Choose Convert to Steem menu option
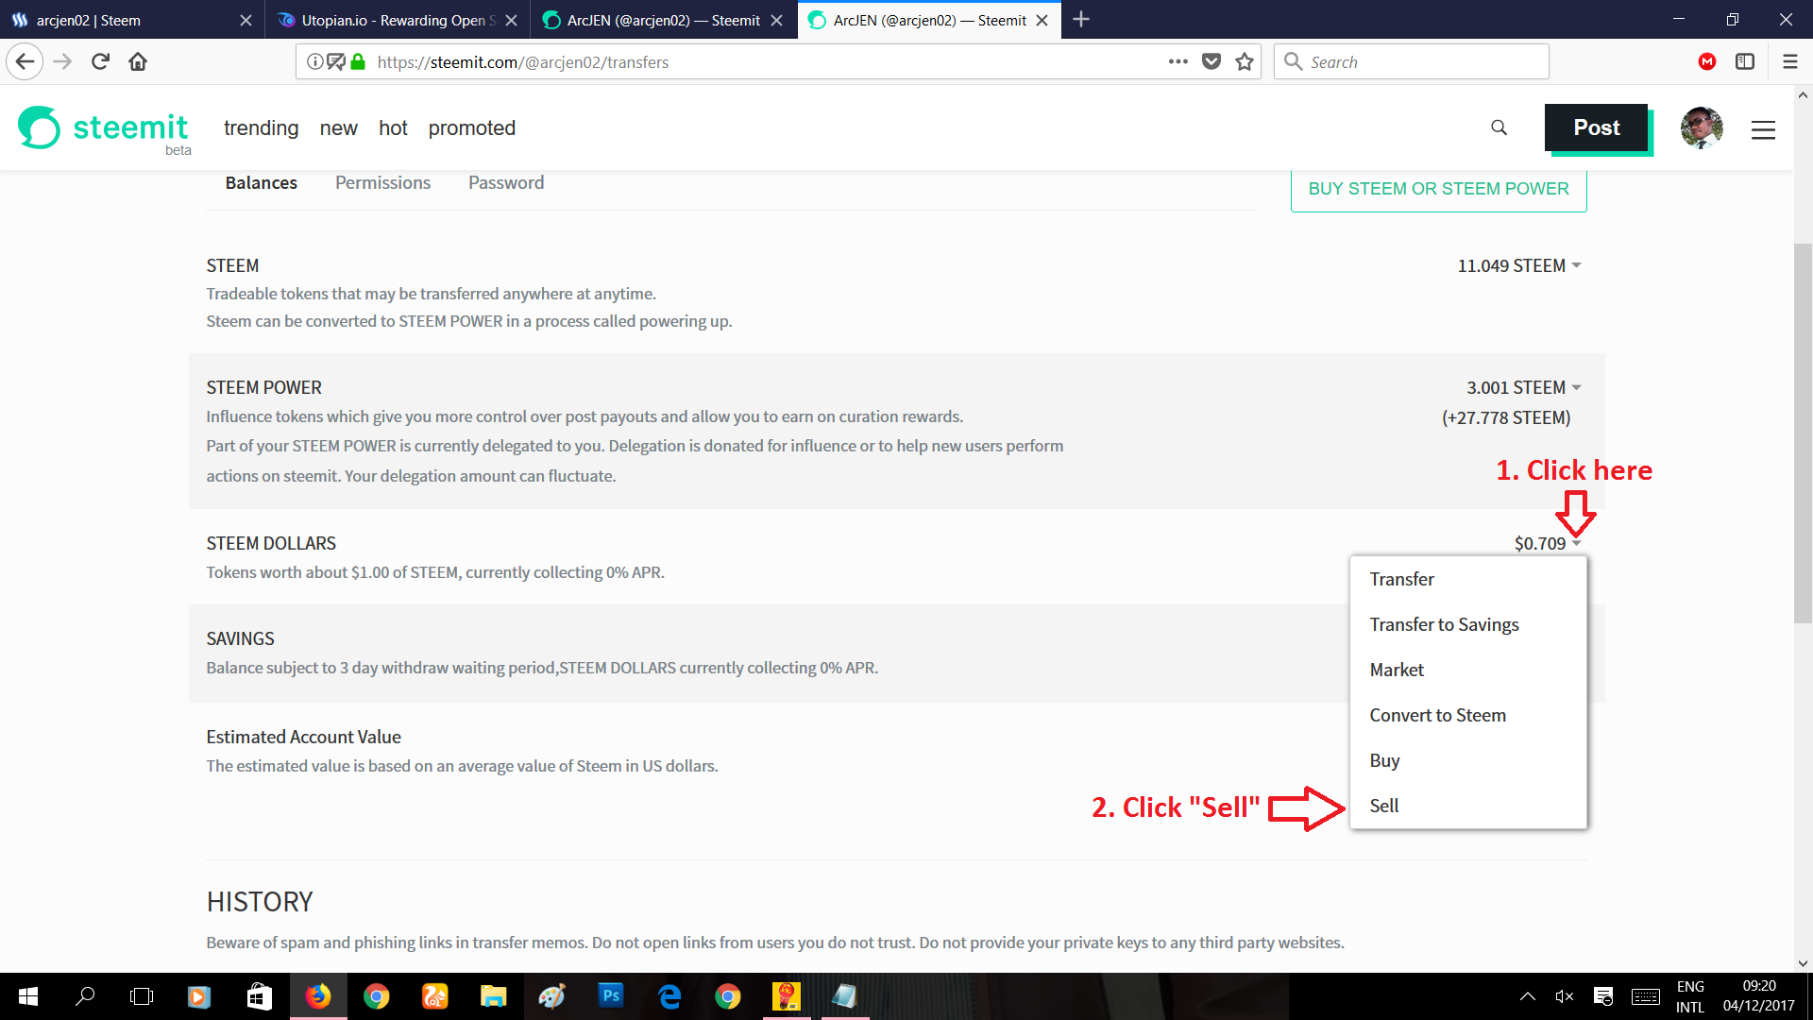This screenshot has width=1813, height=1020. coord(1437,715)
